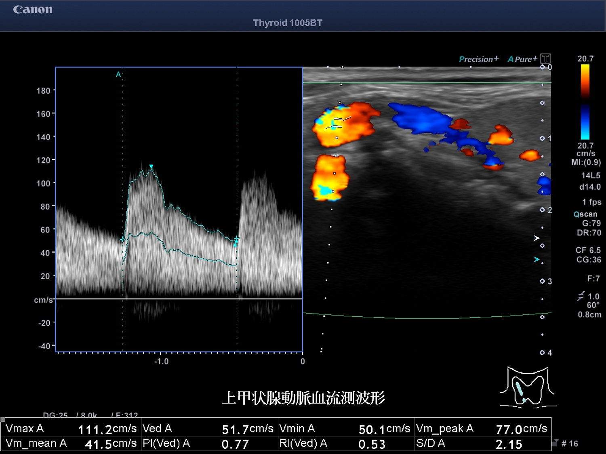Image resolution: width=606 pixels, height=454 pixels.
Task: Click the right caliper marker on waveform
Action: point(236,240)
